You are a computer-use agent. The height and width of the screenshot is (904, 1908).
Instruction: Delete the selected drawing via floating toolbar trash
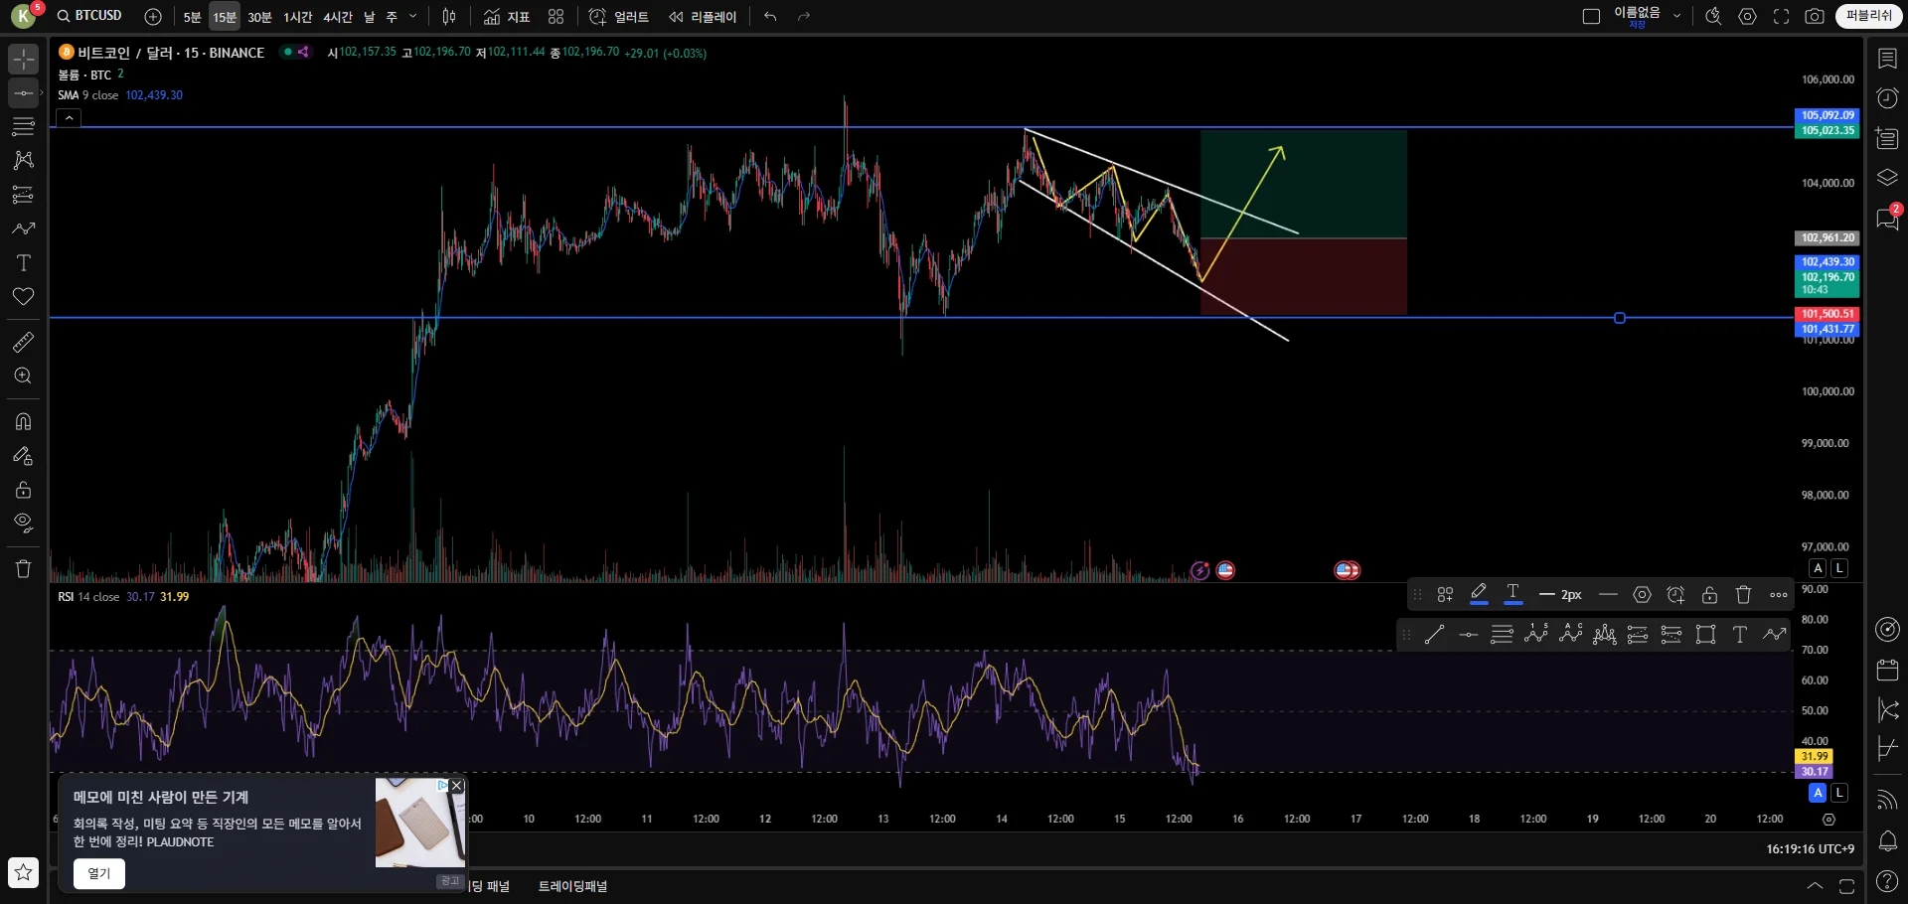1743,595
